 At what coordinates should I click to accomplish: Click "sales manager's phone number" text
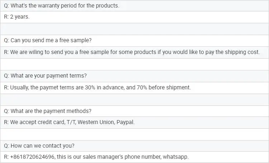(121, 157)
